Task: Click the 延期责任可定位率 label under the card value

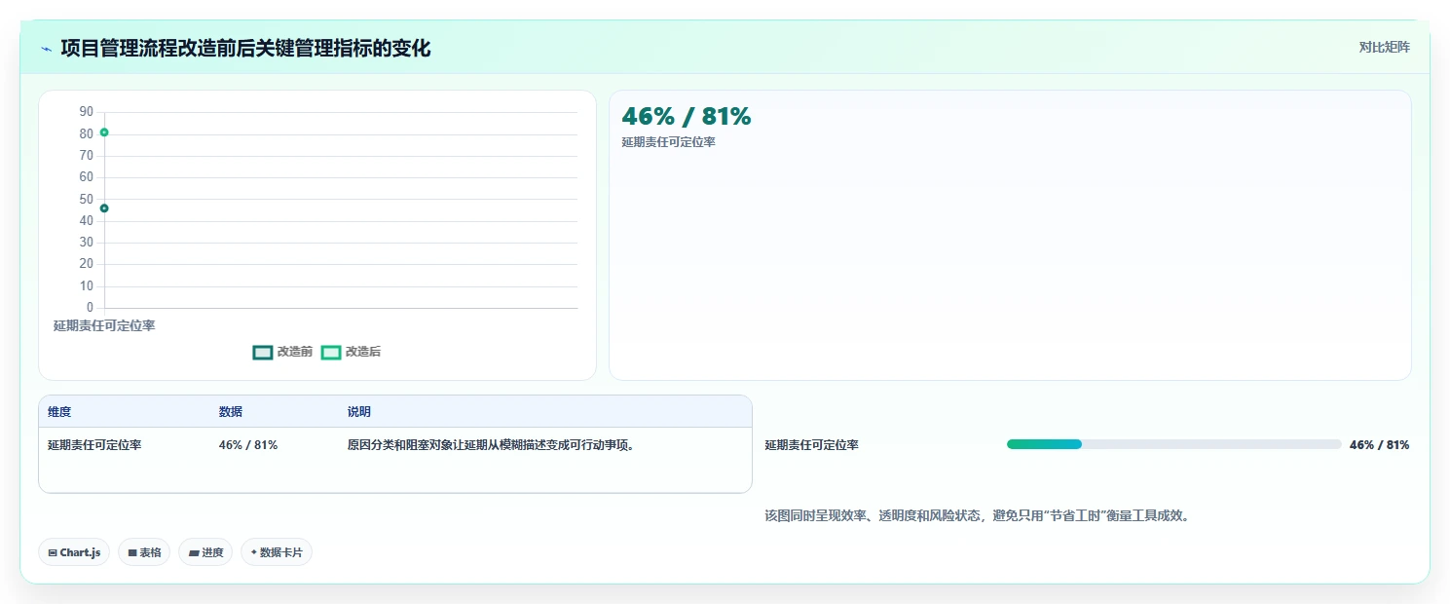Action: click(x=669, y=142)
